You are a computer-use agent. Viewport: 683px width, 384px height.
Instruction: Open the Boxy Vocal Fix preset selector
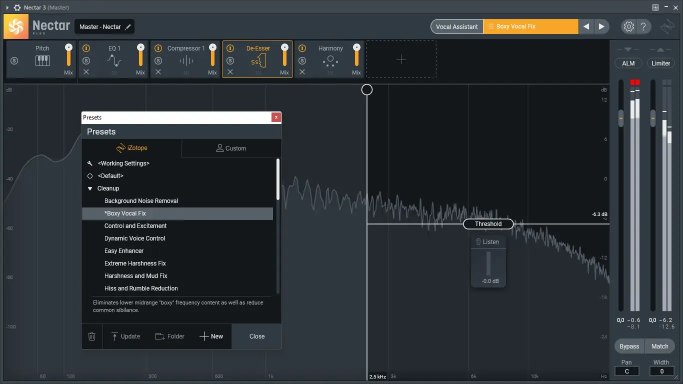pos(531,26)
